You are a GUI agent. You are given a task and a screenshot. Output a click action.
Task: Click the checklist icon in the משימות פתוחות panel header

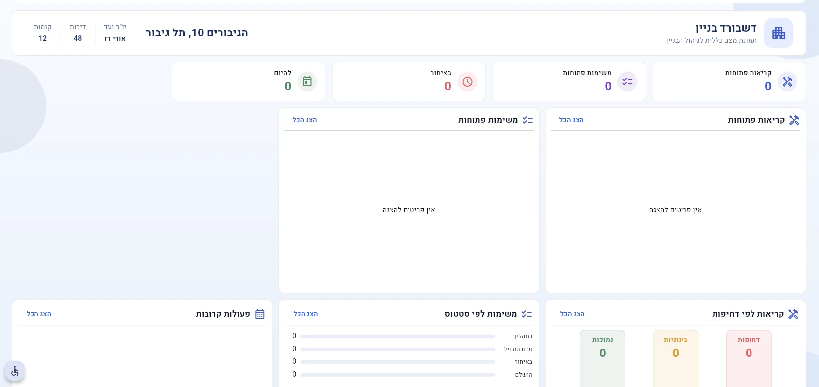(x=528, y=120)
